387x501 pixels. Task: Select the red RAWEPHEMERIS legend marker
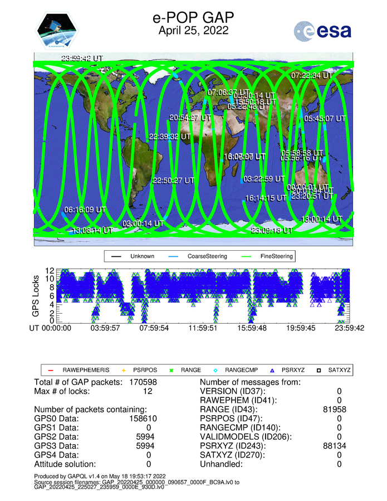pyautogui.click(x=51, y=369)
